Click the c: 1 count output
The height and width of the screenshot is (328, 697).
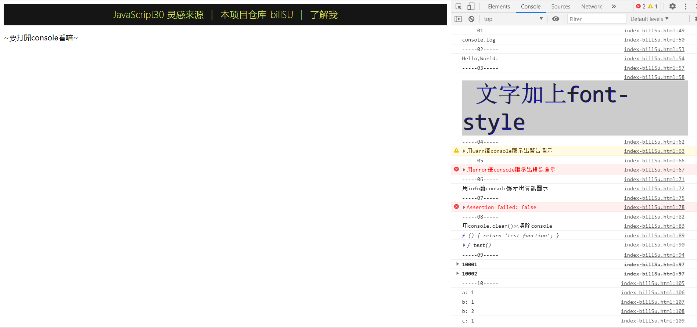point(468,321)
